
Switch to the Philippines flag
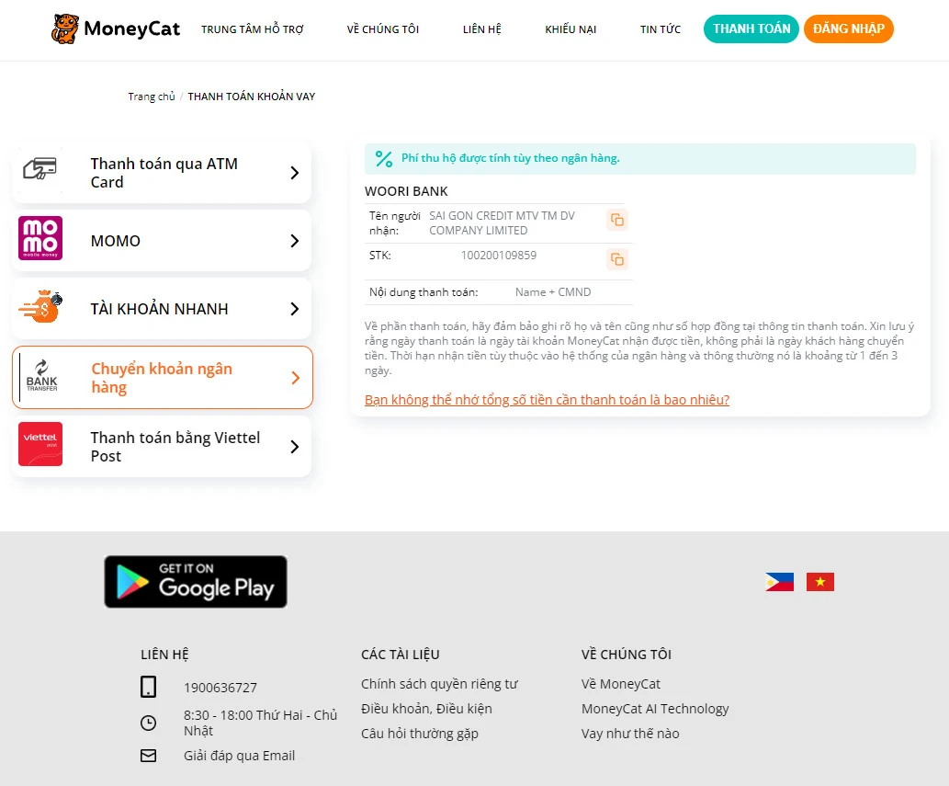point(780,582)
